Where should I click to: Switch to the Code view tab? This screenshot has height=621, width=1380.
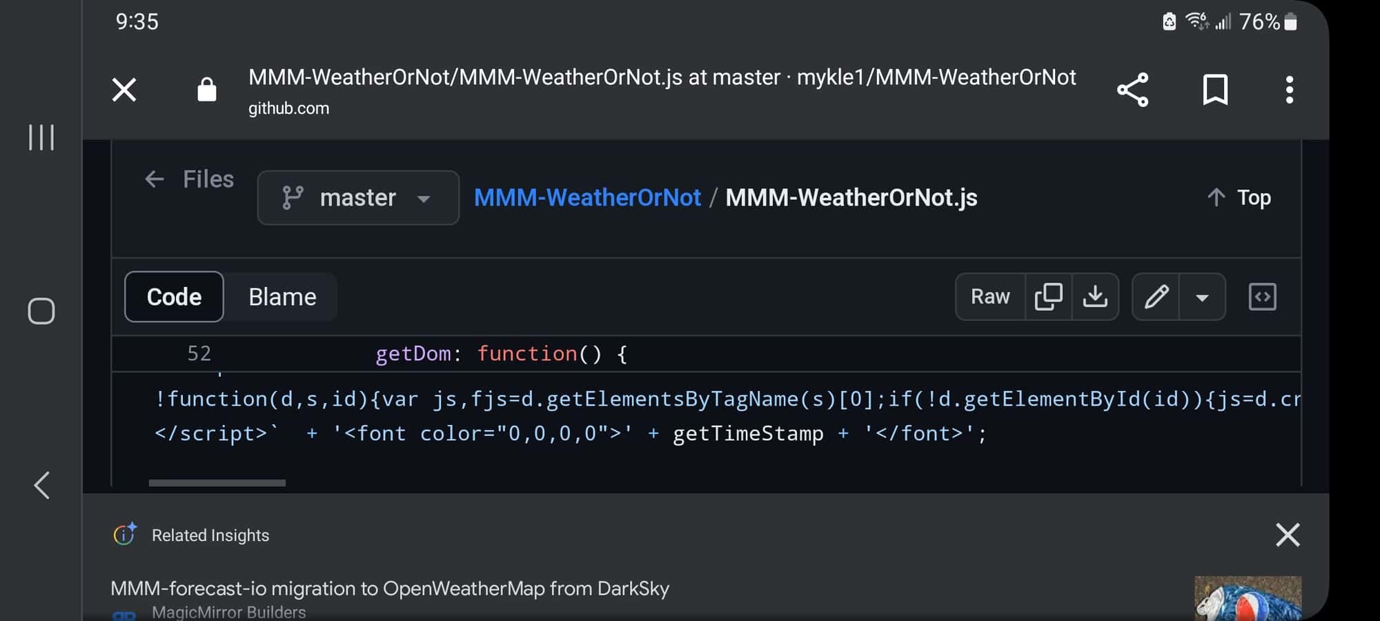pos(174,297)
